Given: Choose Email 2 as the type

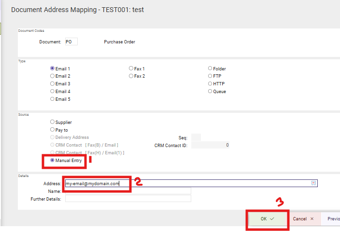Looking at the screenshot, I should [53, 76].
